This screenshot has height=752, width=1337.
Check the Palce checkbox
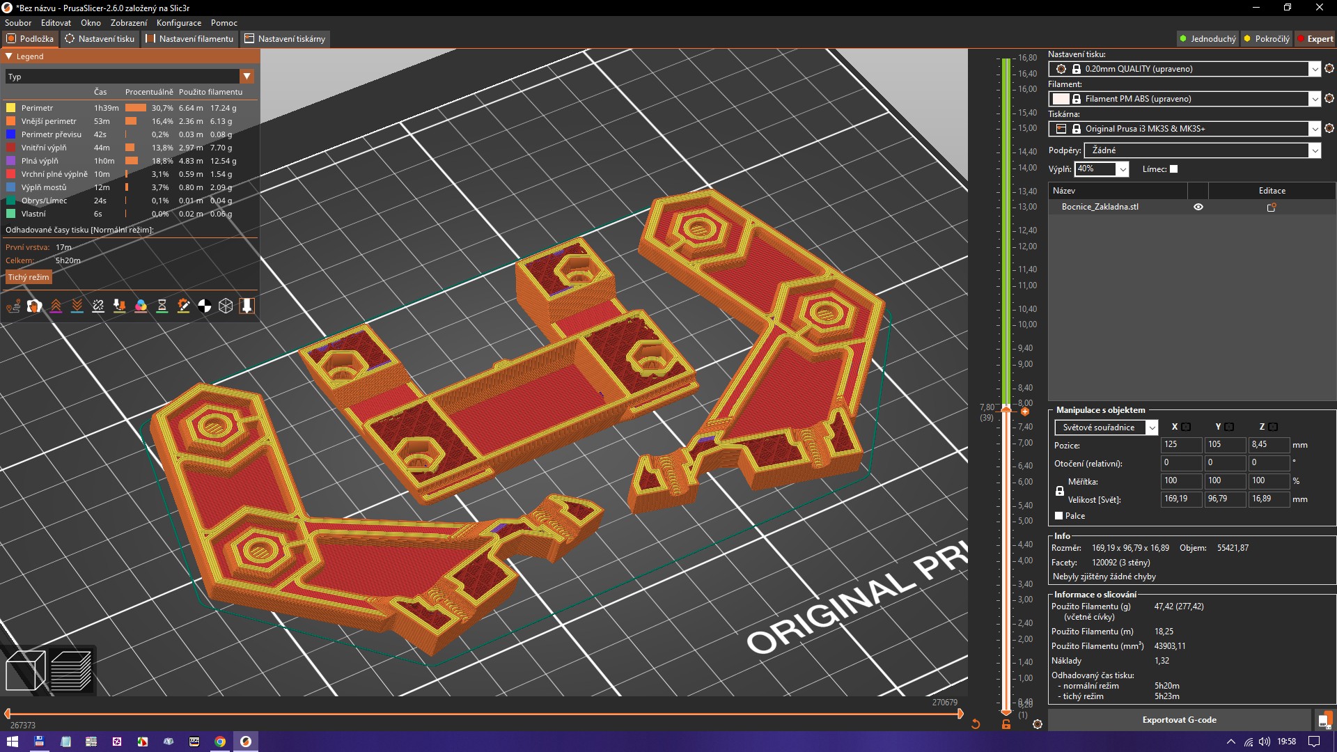(x=1059, y=516)
